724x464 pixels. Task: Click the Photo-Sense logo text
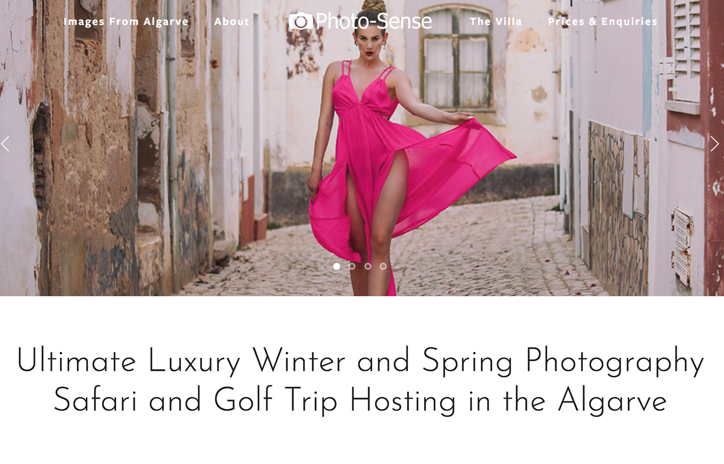pyautogui.click(x=374, y=21)
